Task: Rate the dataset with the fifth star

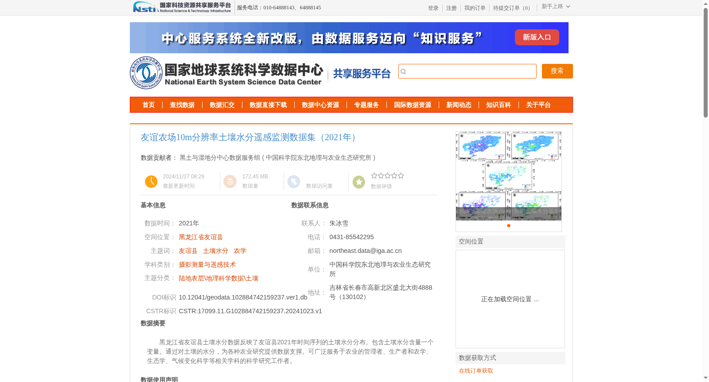Action: [401, 176]
